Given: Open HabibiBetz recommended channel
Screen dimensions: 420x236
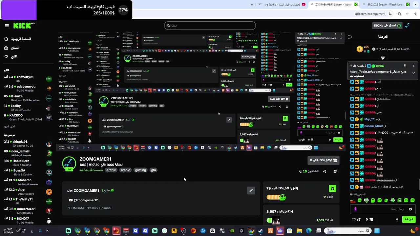Looking at the screenshot, I should point(28,163).
